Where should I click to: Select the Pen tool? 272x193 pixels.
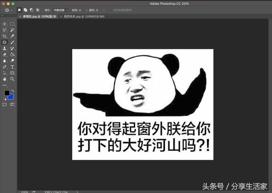point(5,67)
